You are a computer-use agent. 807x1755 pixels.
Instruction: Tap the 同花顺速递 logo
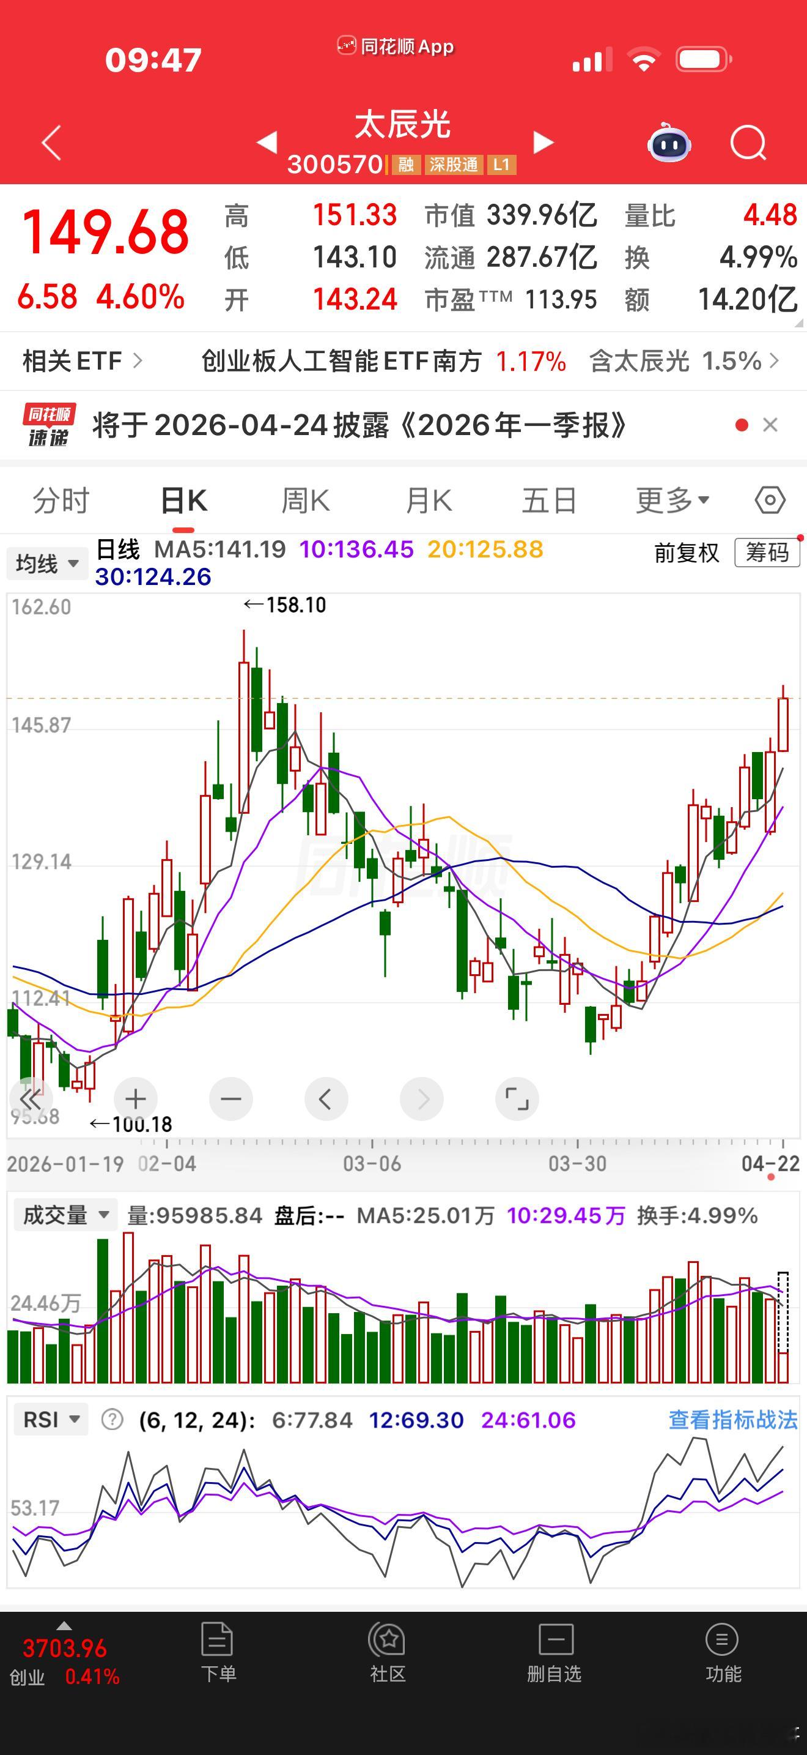(x=48, y=425)
